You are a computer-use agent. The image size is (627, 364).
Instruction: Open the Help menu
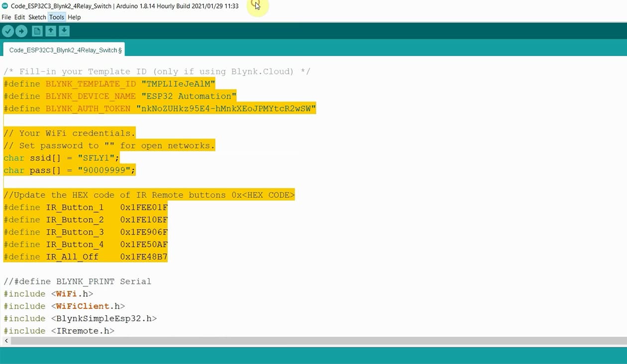coord(74,17)
